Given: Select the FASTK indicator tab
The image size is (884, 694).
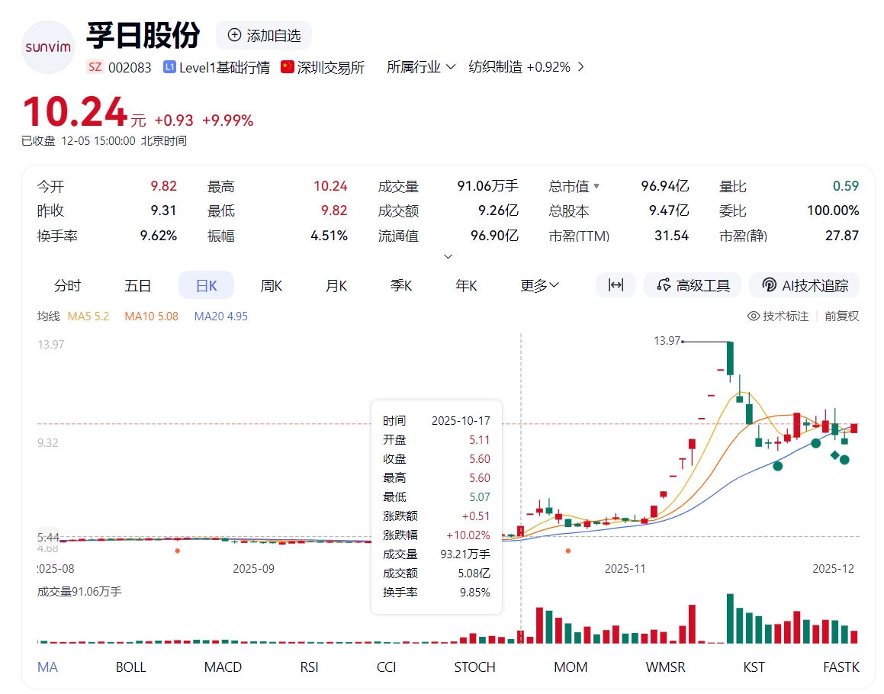Looking at the screenshot, I should [841, 667].
